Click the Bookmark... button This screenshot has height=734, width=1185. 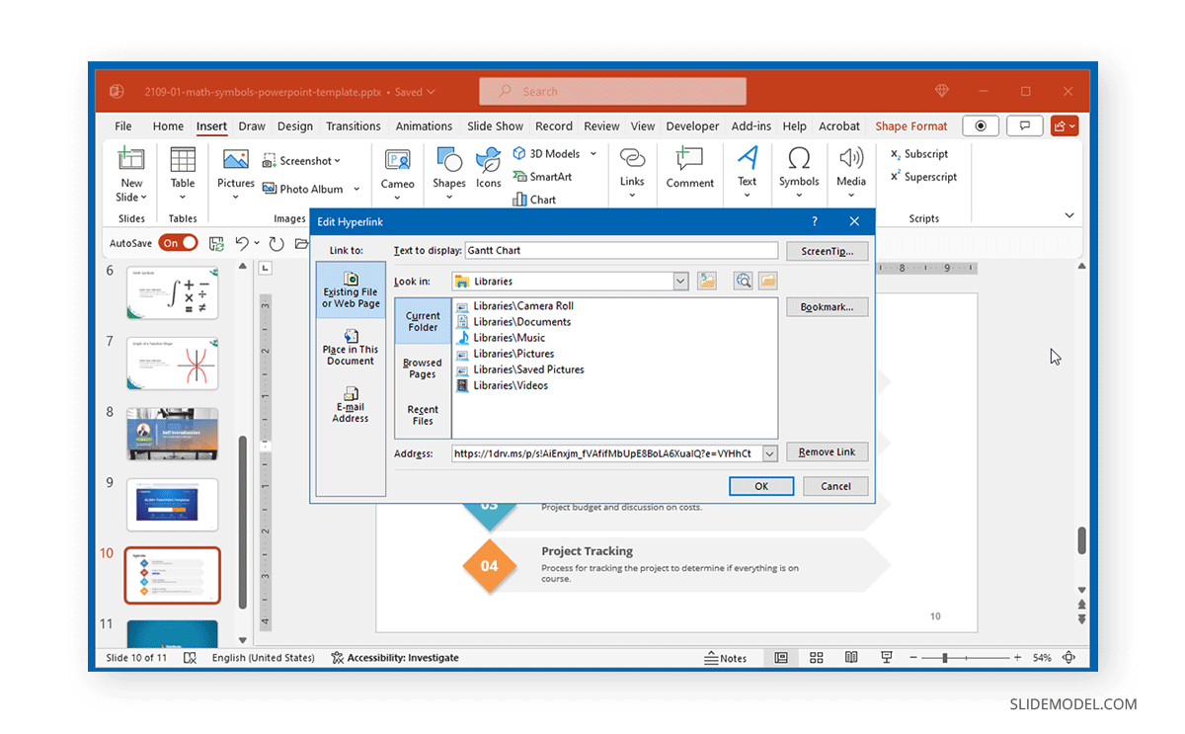point(828,307)
